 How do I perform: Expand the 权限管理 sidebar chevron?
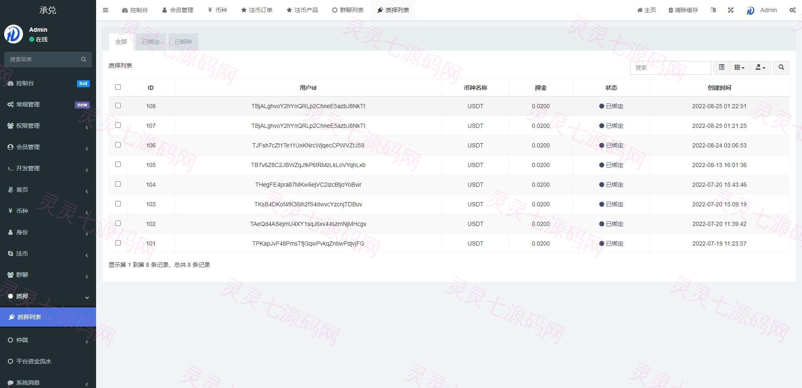(87, 127)
